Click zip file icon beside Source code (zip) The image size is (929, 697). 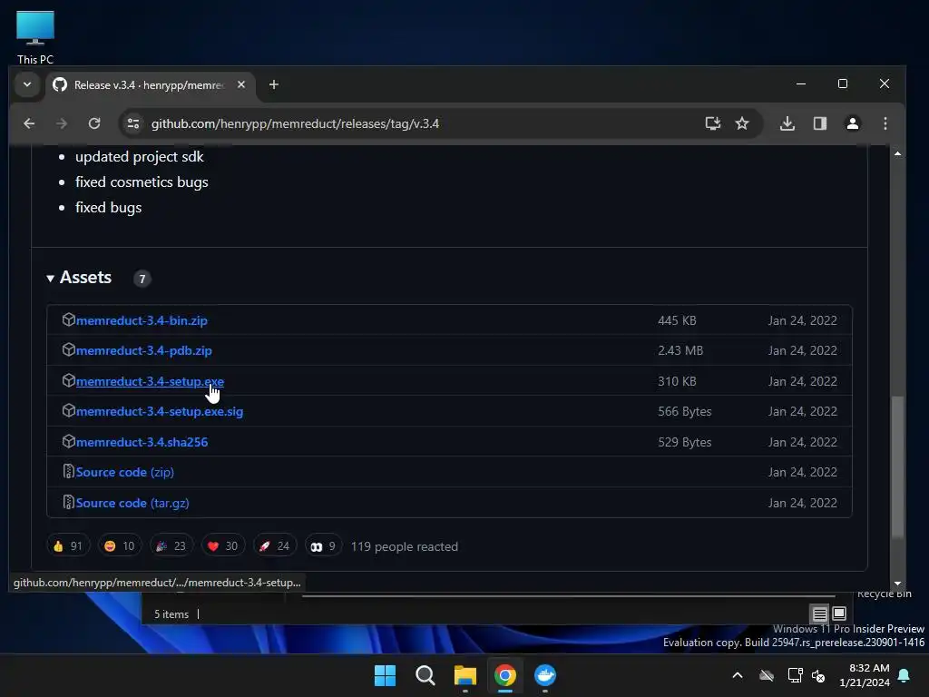(69, 471)
